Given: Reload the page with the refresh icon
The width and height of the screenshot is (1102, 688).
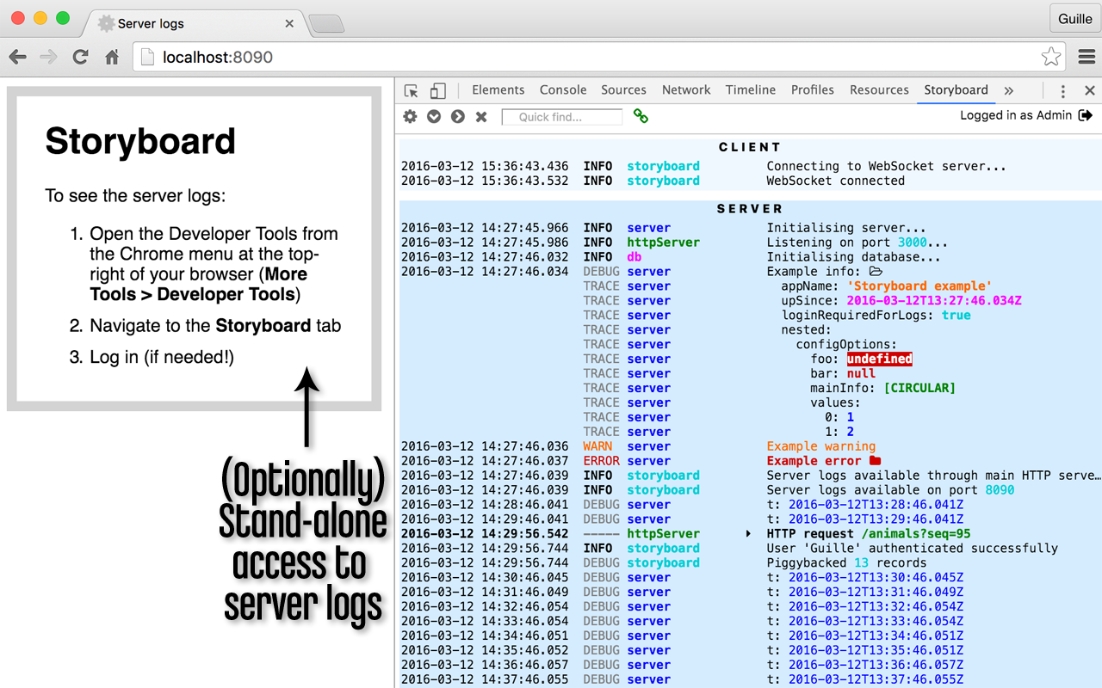Looking at the screenshot, I should pyautogui.click(x=80, y=57).
